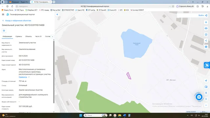The image size is (210, 118).
Task: Go back to found objects link
Action: click(17, 21)
